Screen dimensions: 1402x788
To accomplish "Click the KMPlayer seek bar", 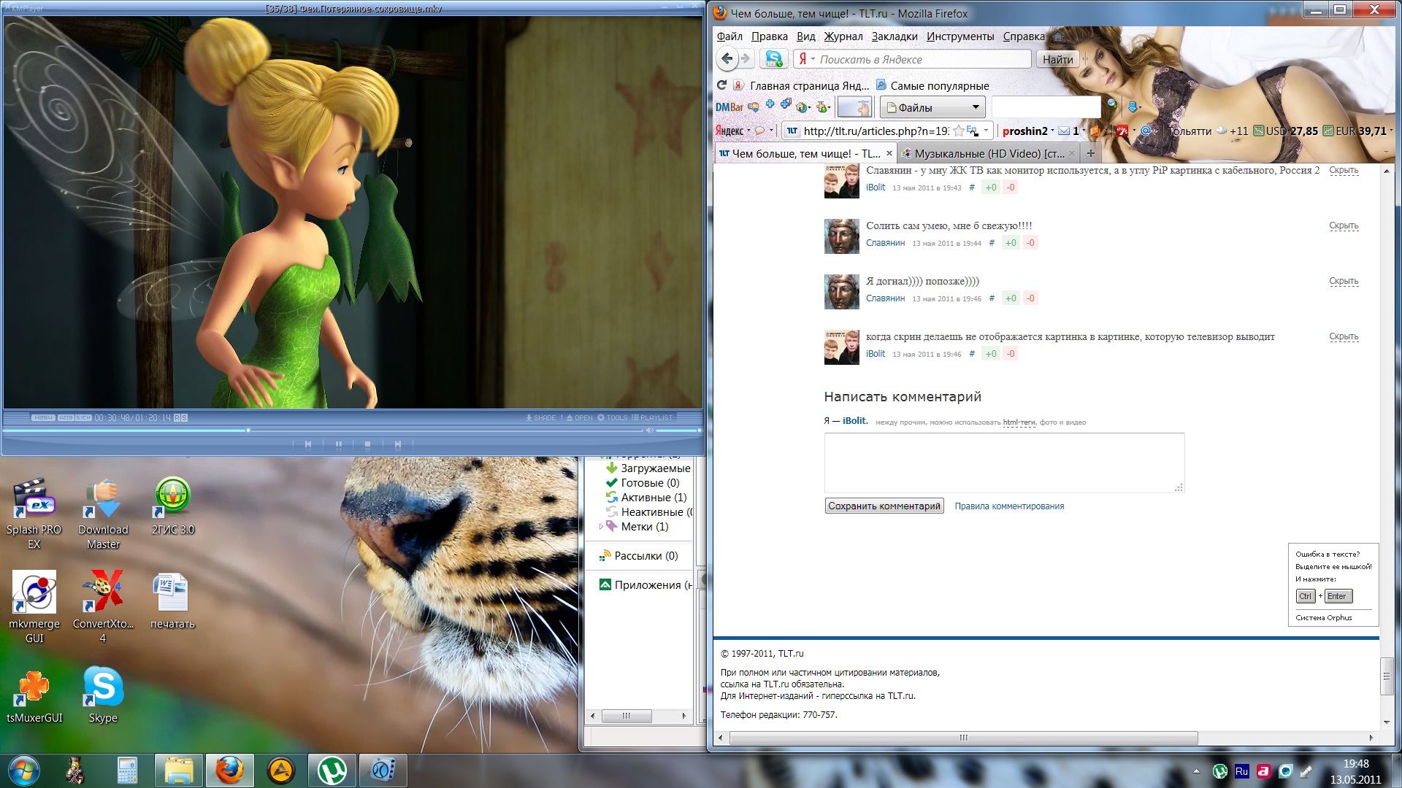I will point(321,430).
